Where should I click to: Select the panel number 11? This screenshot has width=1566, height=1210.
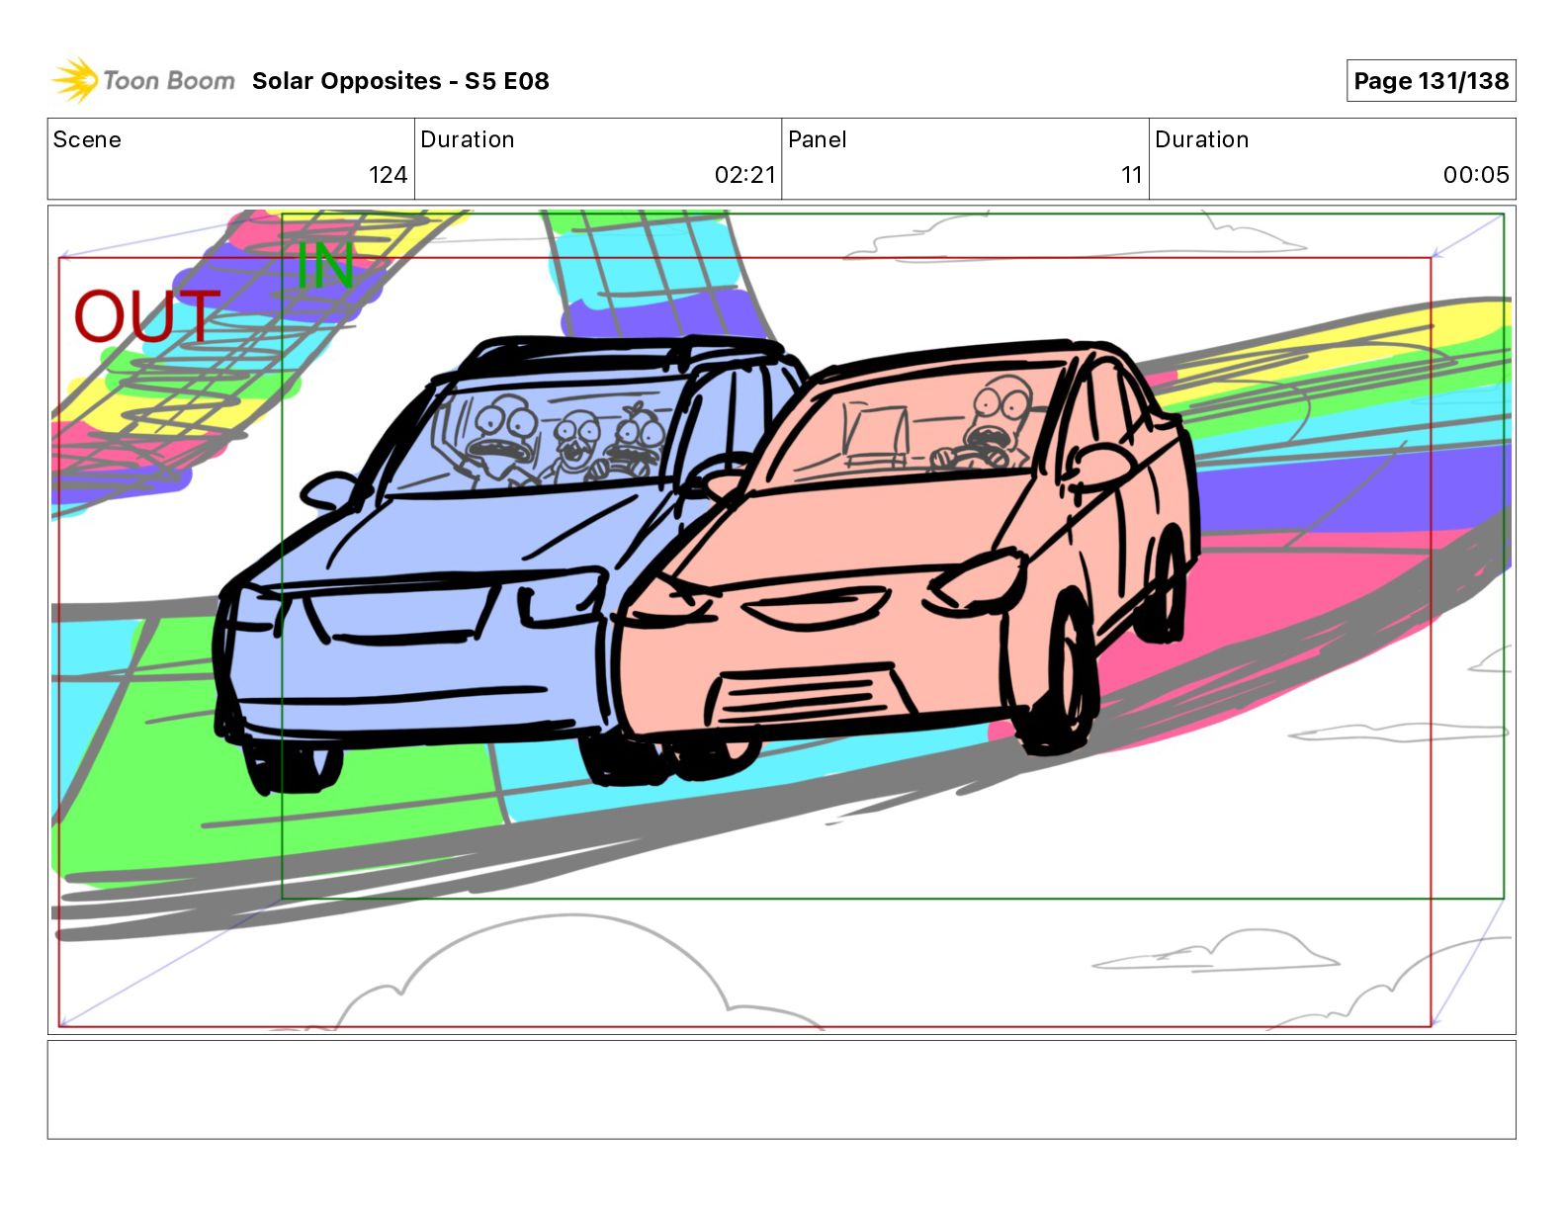(x=1132, y=175)
